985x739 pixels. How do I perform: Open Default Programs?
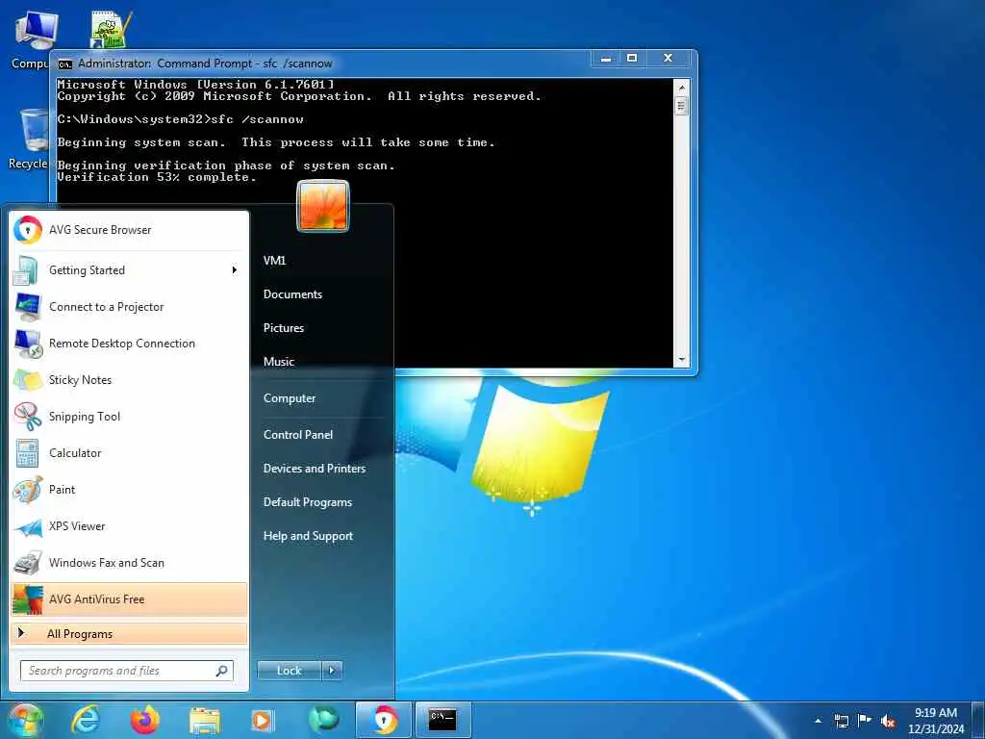(x=308, y=502)
